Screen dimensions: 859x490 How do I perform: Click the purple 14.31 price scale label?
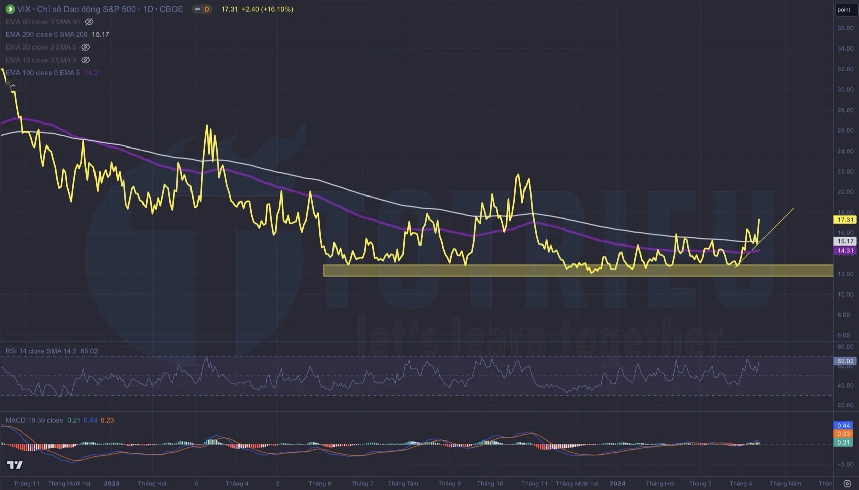tap(845, 251)
